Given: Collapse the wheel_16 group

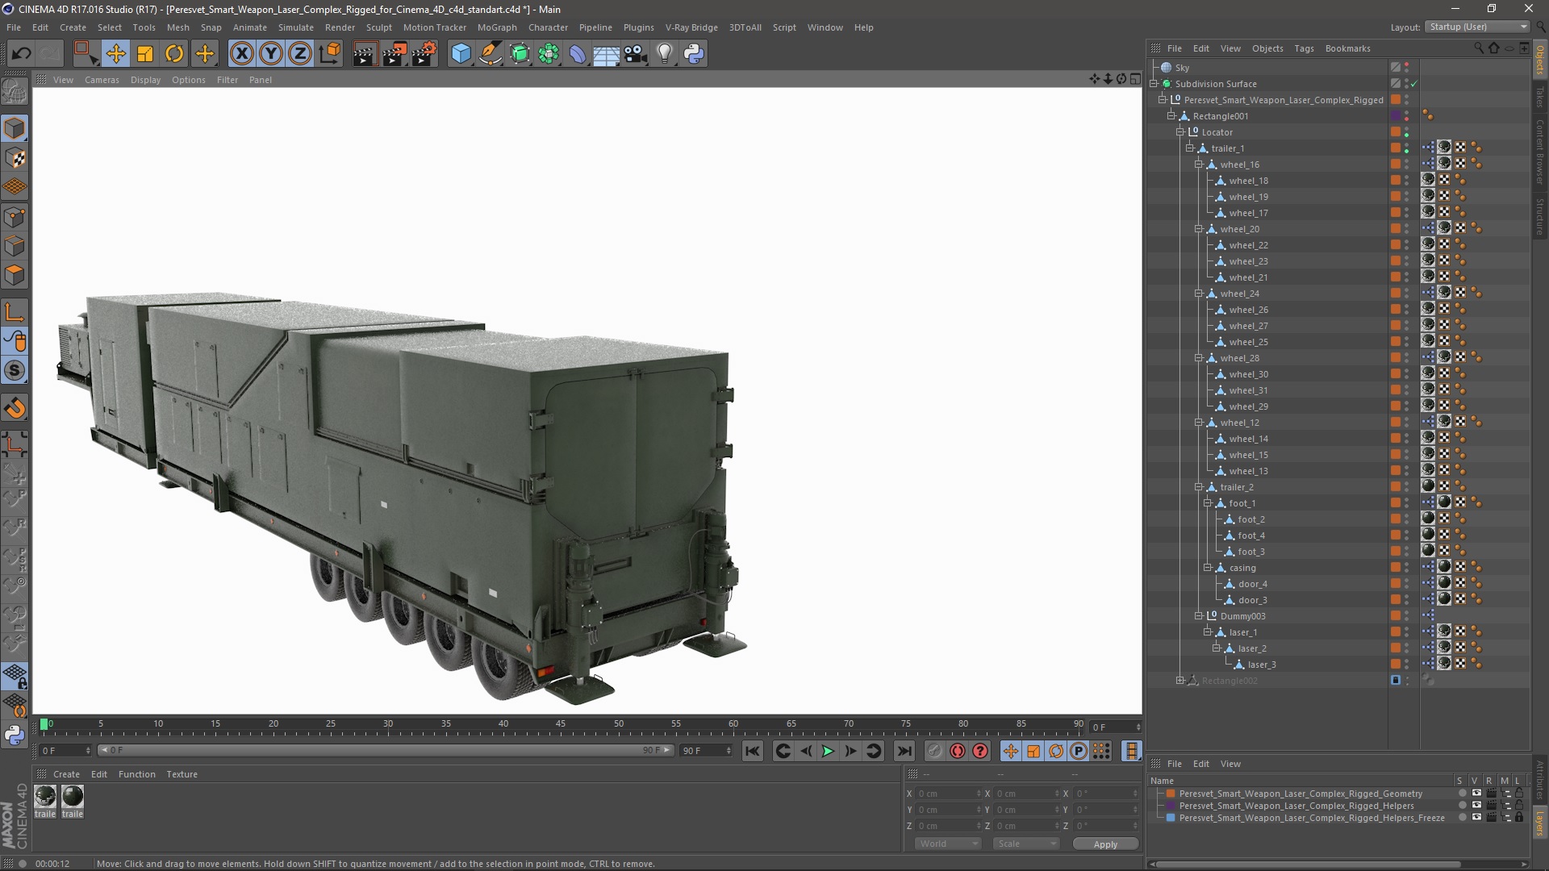Looking at the screenshot, I should click(1199, 165).
